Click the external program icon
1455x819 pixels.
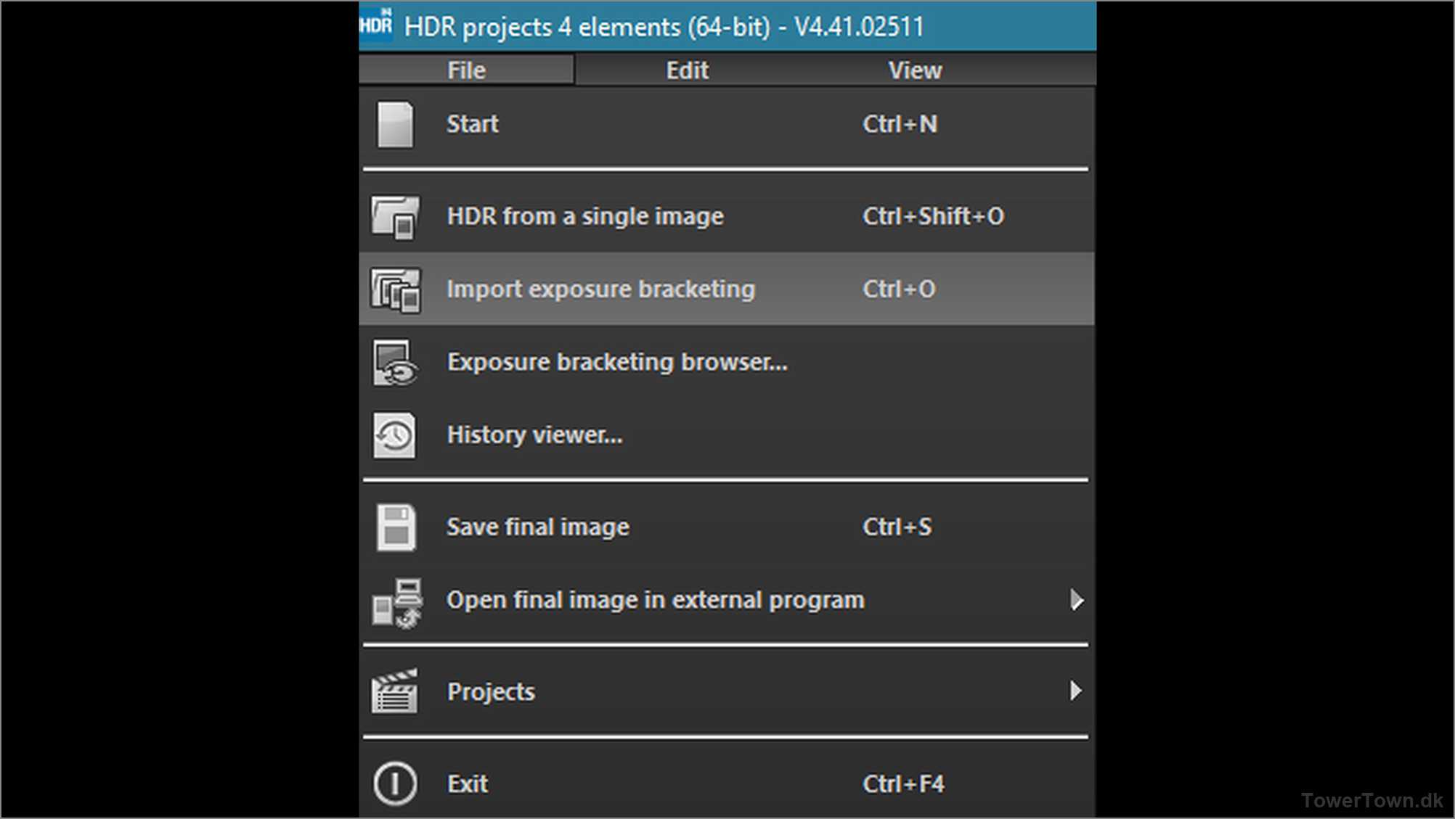pos(396,601)
